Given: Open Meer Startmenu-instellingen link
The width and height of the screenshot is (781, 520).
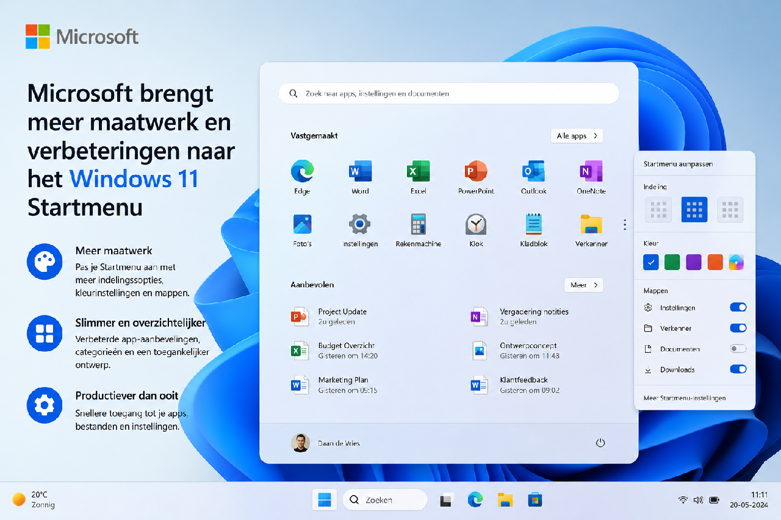Looking at the screenshot, I should click(685, 398).
